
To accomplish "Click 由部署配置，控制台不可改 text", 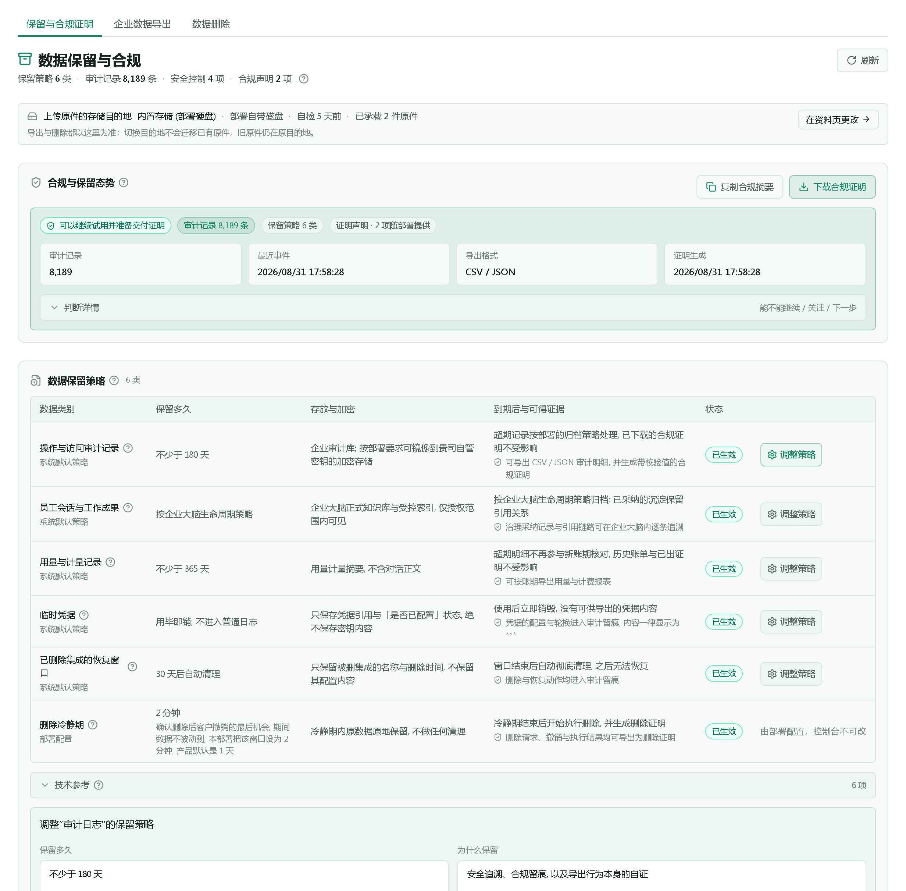I will pos(813,731).
